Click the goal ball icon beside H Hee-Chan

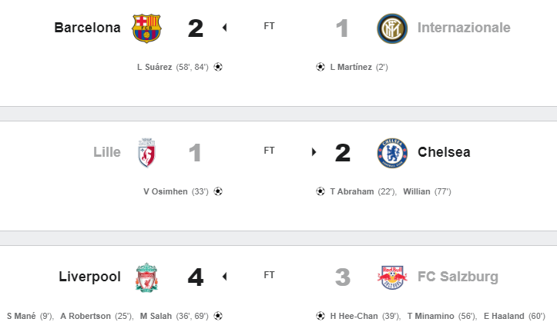(320, 316)
